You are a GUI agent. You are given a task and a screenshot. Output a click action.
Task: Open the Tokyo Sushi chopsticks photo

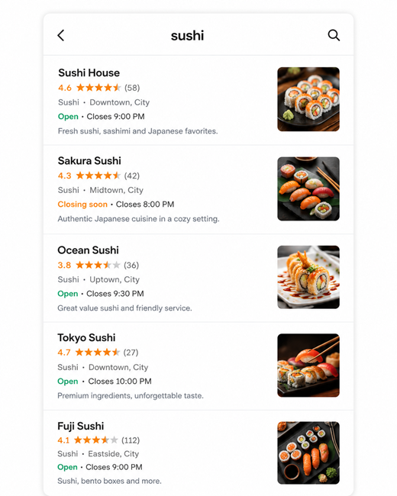click(308, 365)
